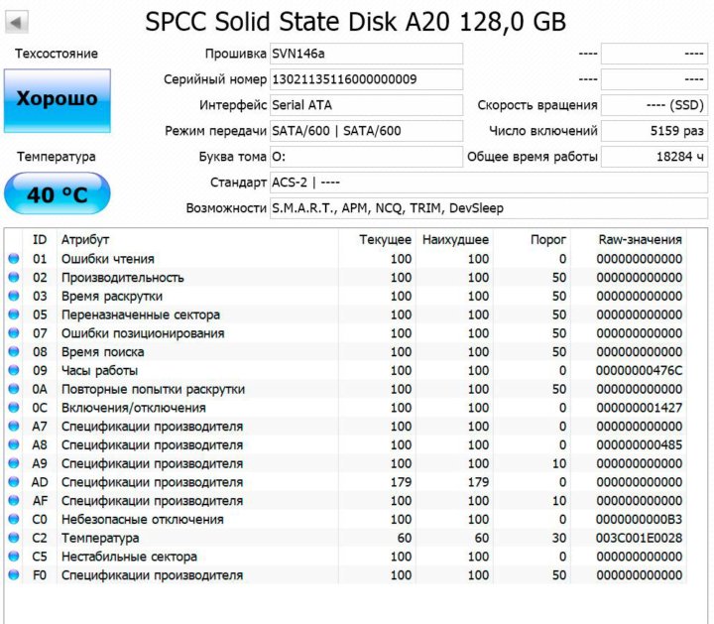Click the status orb beside Часы работы
Screen dimensions: 714x624
click(14, 371)
